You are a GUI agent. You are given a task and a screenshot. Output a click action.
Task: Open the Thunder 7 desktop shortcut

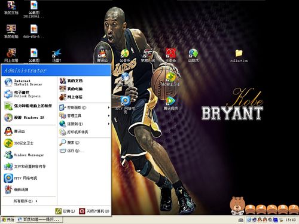coord(57,56)
